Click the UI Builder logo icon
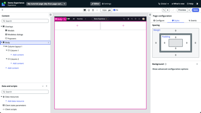This screenshot has height=113, width=201. tap(4, 4)
